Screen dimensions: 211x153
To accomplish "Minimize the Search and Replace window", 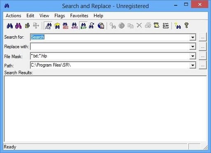I will [176, 5].
